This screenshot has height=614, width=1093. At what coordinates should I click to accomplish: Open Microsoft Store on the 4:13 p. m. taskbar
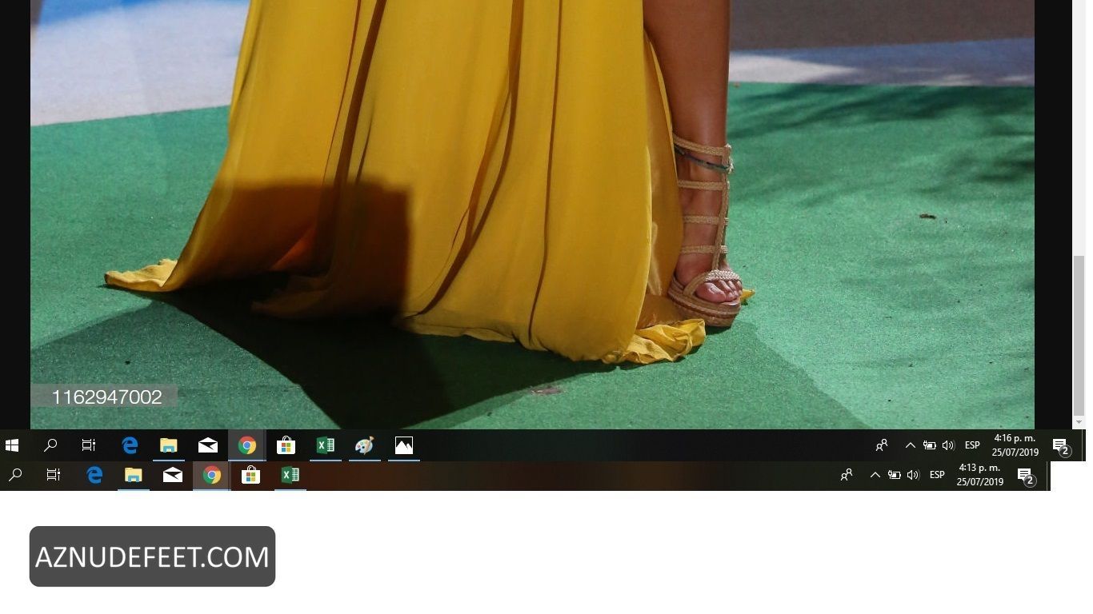(250, 475)
